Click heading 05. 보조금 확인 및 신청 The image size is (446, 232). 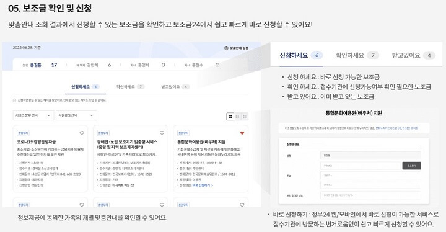pos(50,8)
